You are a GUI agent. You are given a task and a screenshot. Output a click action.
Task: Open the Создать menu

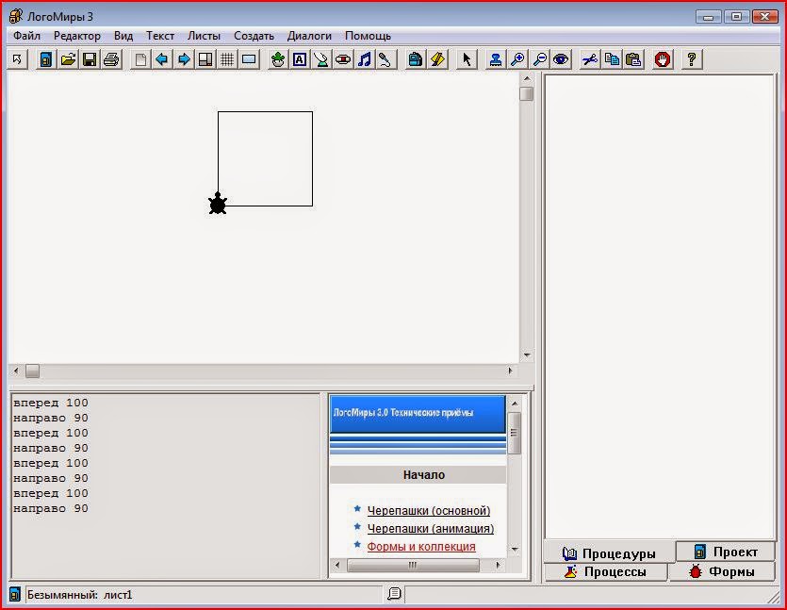pos(254,36)
